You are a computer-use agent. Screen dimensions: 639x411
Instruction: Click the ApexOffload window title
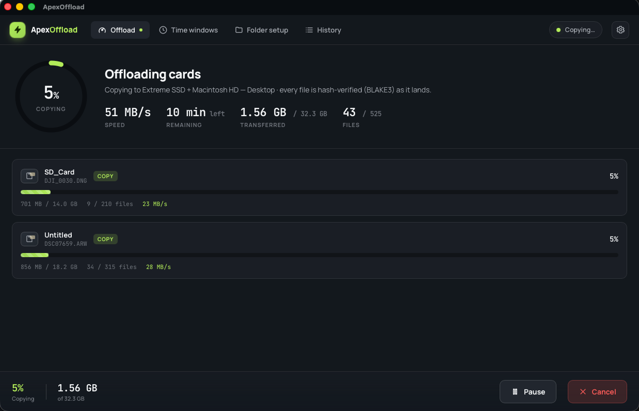64,7
